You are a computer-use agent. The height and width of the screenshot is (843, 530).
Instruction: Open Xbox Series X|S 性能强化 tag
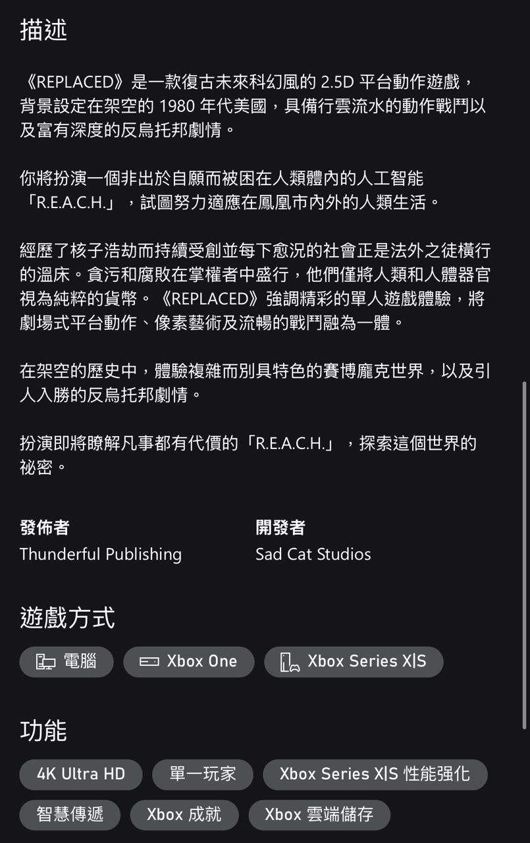(x=375, y=775)
